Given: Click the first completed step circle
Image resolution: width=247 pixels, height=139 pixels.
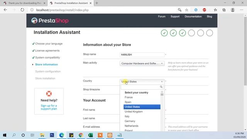Looking at the screenshot, I should pos(164,33).
